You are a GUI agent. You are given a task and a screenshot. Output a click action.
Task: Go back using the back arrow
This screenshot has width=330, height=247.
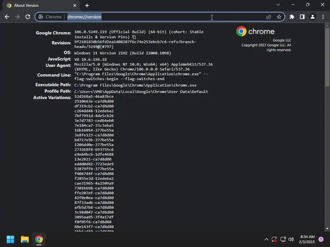(x=7, y=17)
